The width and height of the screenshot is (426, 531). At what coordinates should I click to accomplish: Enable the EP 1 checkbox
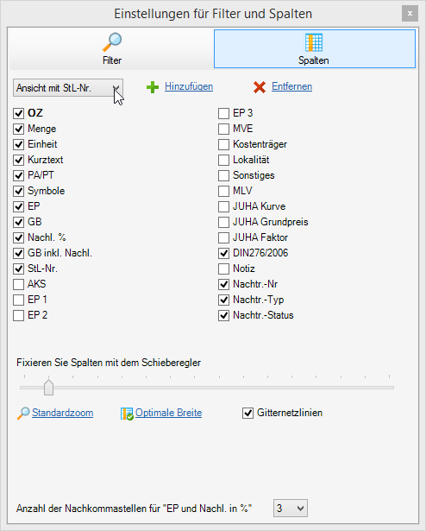tap(19, 300)
